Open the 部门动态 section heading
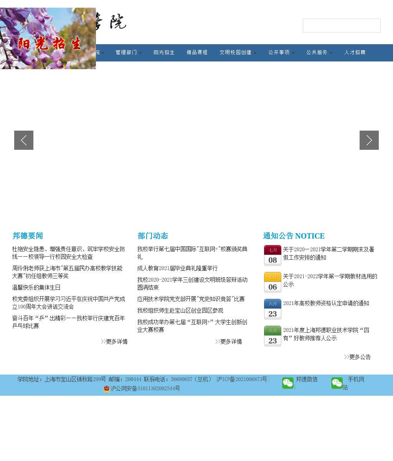The width and height of the screenshot is (393, 461). point(153,236)
